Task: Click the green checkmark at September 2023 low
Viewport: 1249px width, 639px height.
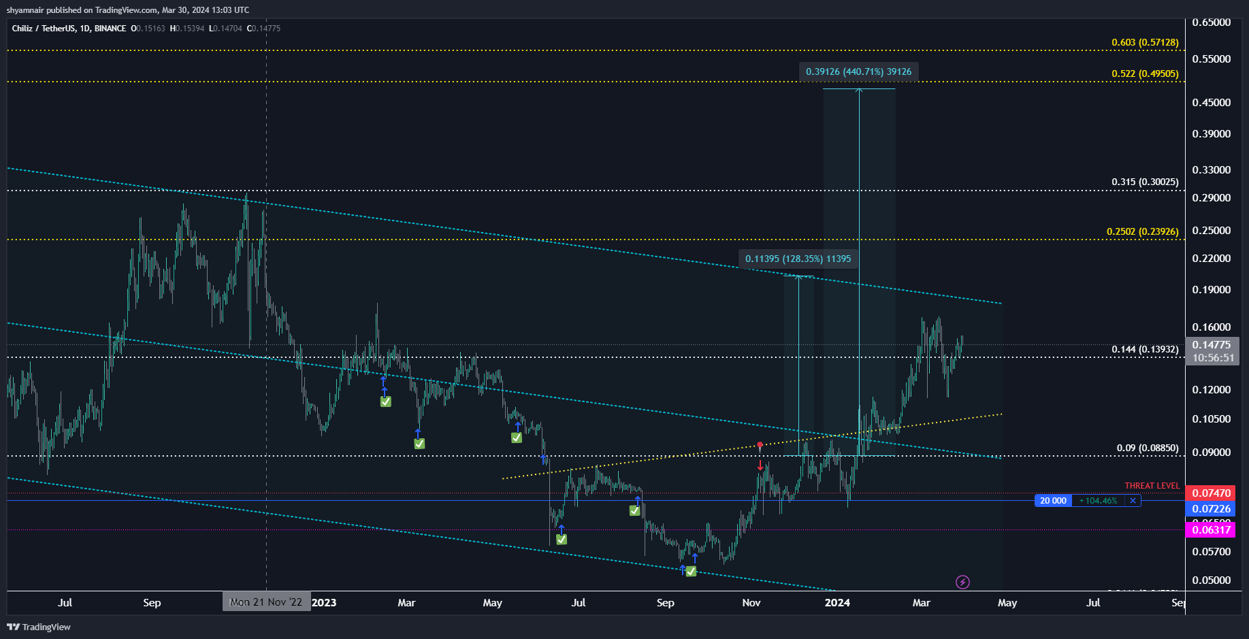Action: (x=691, y=571)
